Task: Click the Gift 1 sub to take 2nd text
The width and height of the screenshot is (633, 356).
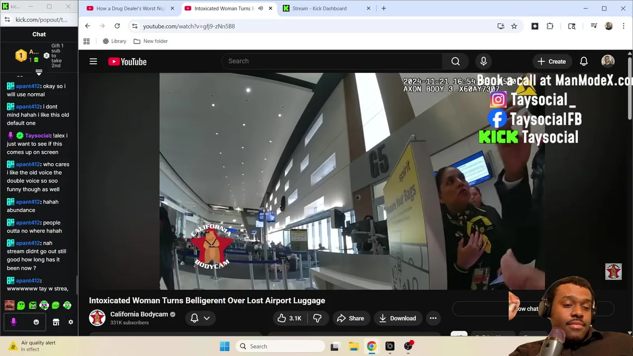Action: [57, 55]
